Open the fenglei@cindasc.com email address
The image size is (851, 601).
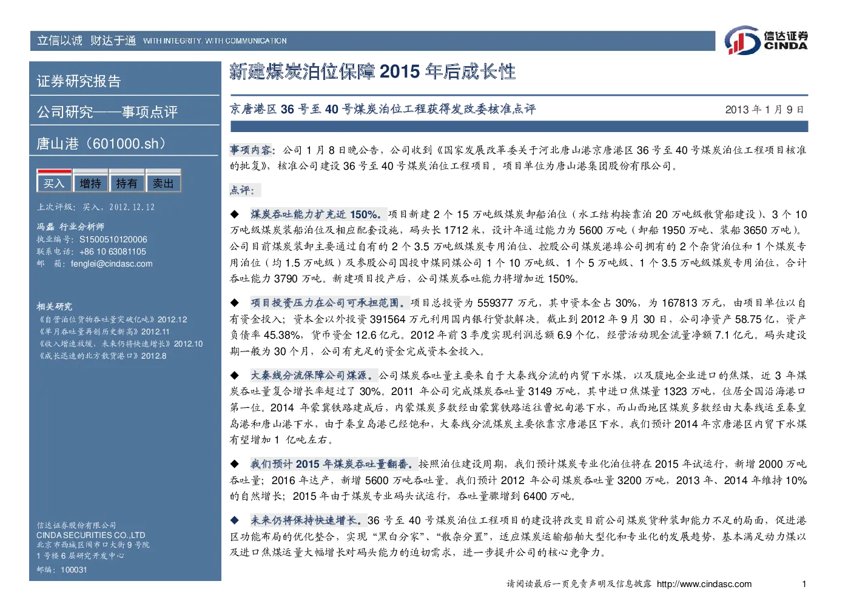(112, 264)
